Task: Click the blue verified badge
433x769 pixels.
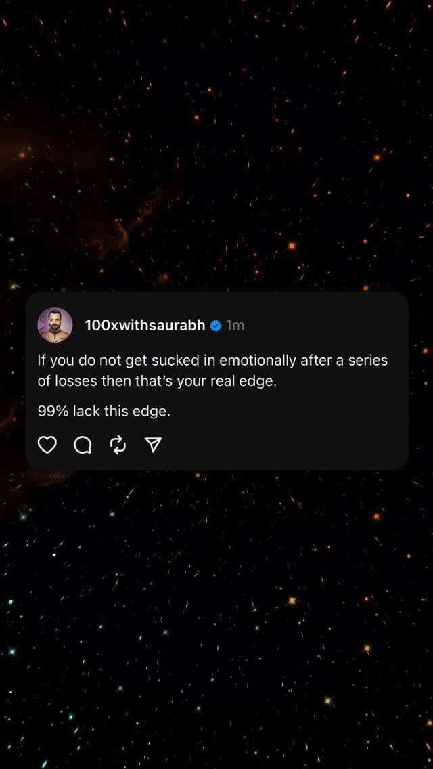Action: pyautogui.click(x=216, y=325)
